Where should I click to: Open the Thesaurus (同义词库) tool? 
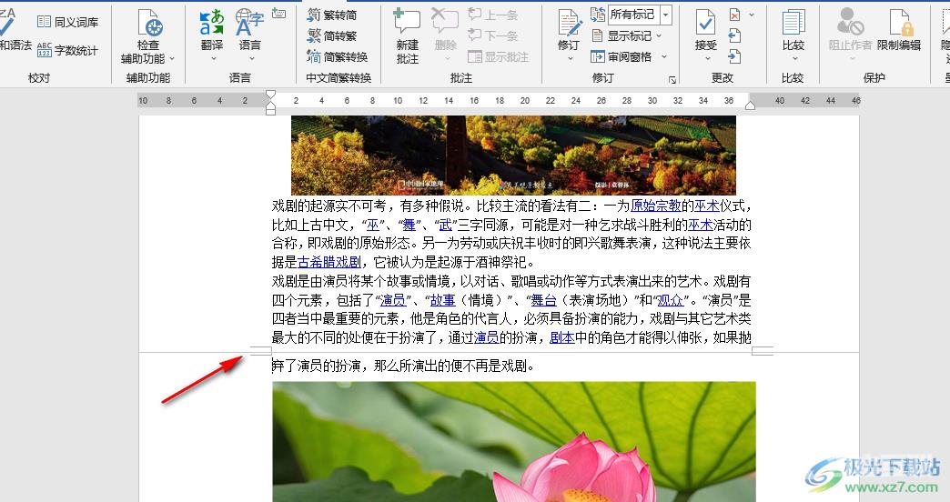(67, 22)
